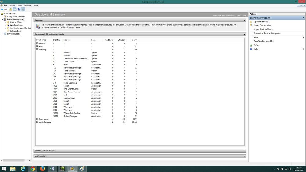Collapse the Warning event type row
This screenshot has width=306, height=172.
tap(37, 49)
